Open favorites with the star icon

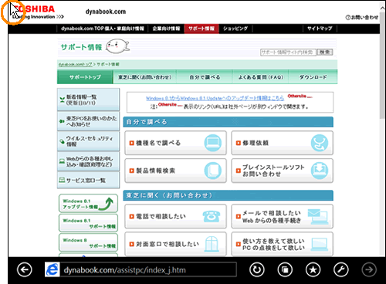coord(313,269)
